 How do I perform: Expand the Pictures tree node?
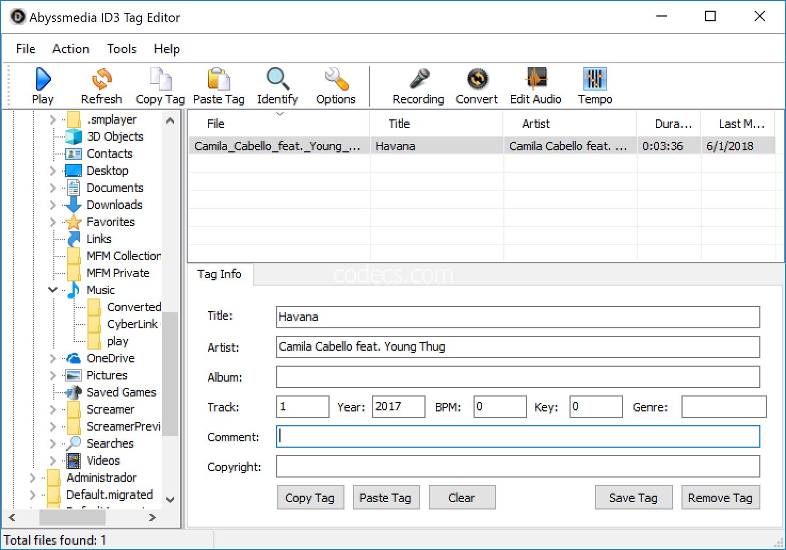(53, 375)
